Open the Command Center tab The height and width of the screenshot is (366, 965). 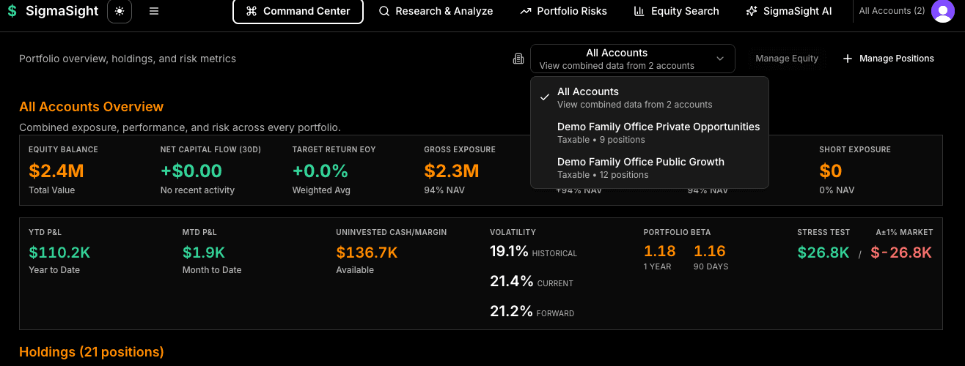pyautogui.click(x=298, y=12)
